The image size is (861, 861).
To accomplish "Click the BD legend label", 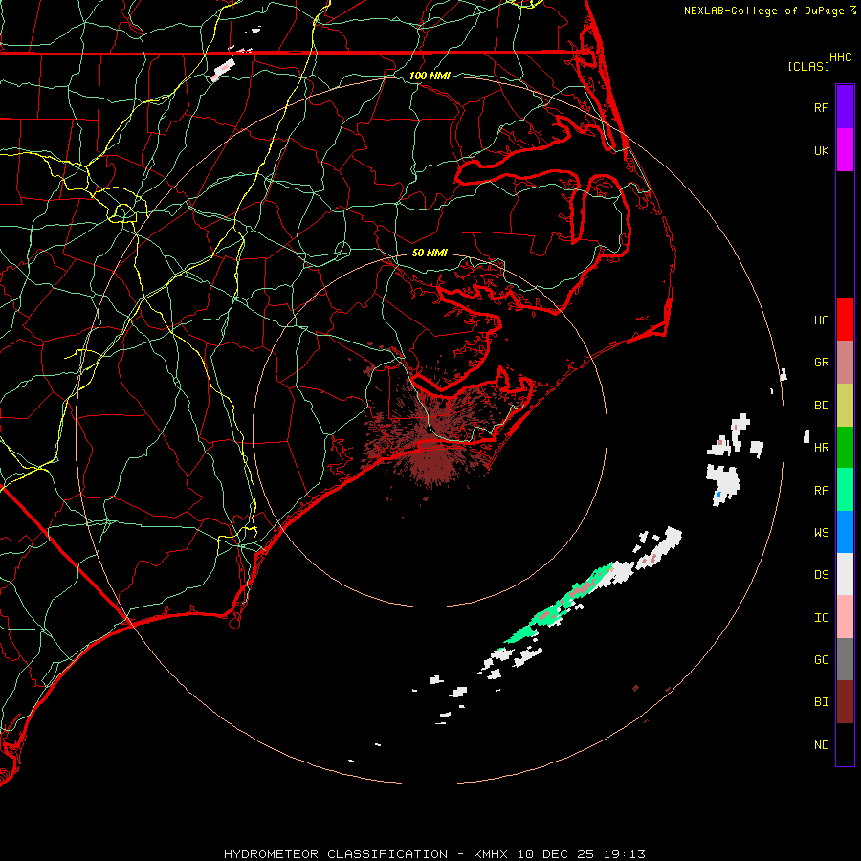I will tap(821, 406).
